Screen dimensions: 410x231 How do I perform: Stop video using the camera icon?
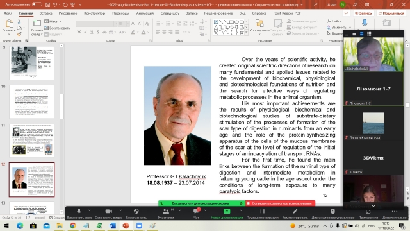[108, 211]
